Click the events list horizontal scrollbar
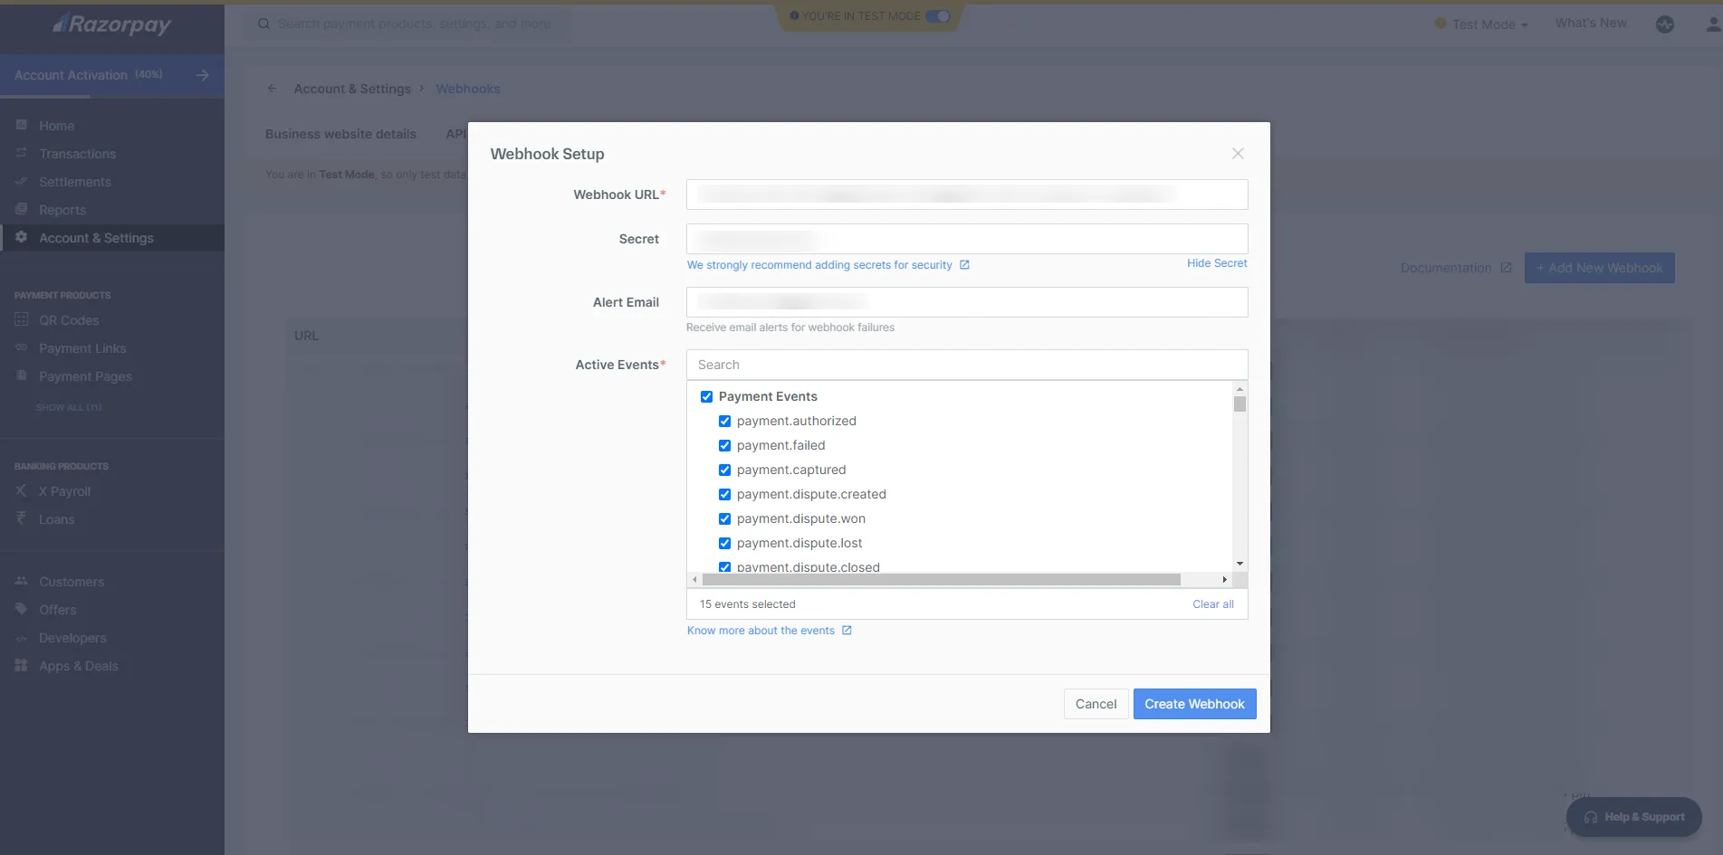 click(x=942, y=579)
